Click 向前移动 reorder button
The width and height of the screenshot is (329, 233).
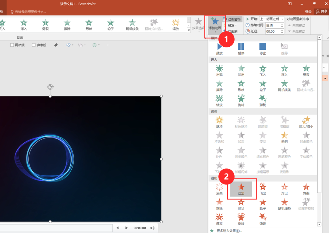(x=297, y=25)
